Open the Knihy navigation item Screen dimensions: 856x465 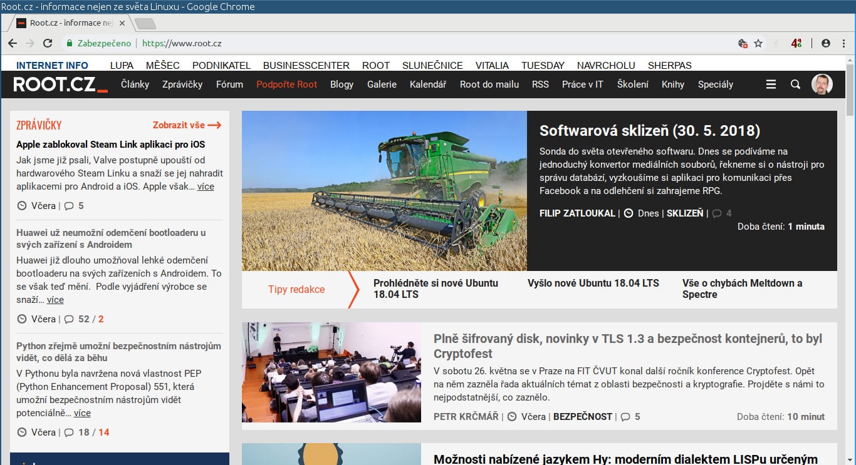[x=673, y=84]
